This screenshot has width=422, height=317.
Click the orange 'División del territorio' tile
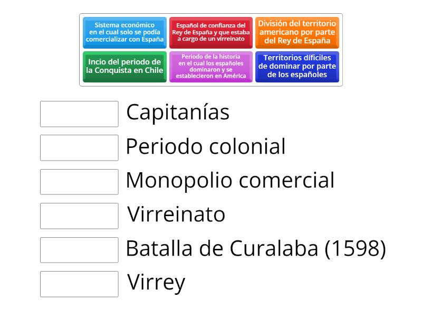pos(297,32)
